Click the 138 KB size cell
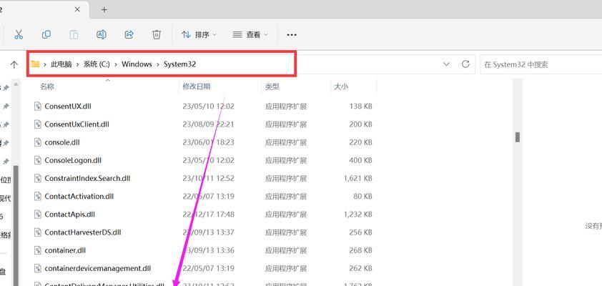The image size is (602, 286). 360,106
